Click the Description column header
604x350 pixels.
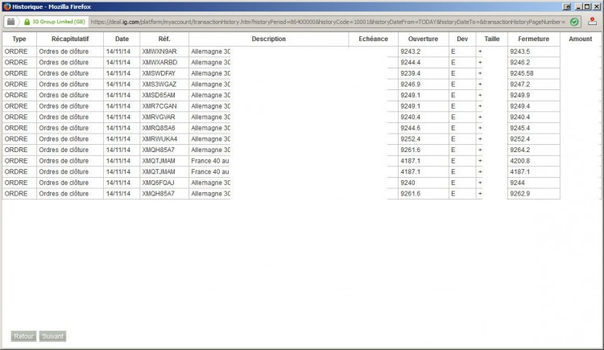[x=268, y=39]
